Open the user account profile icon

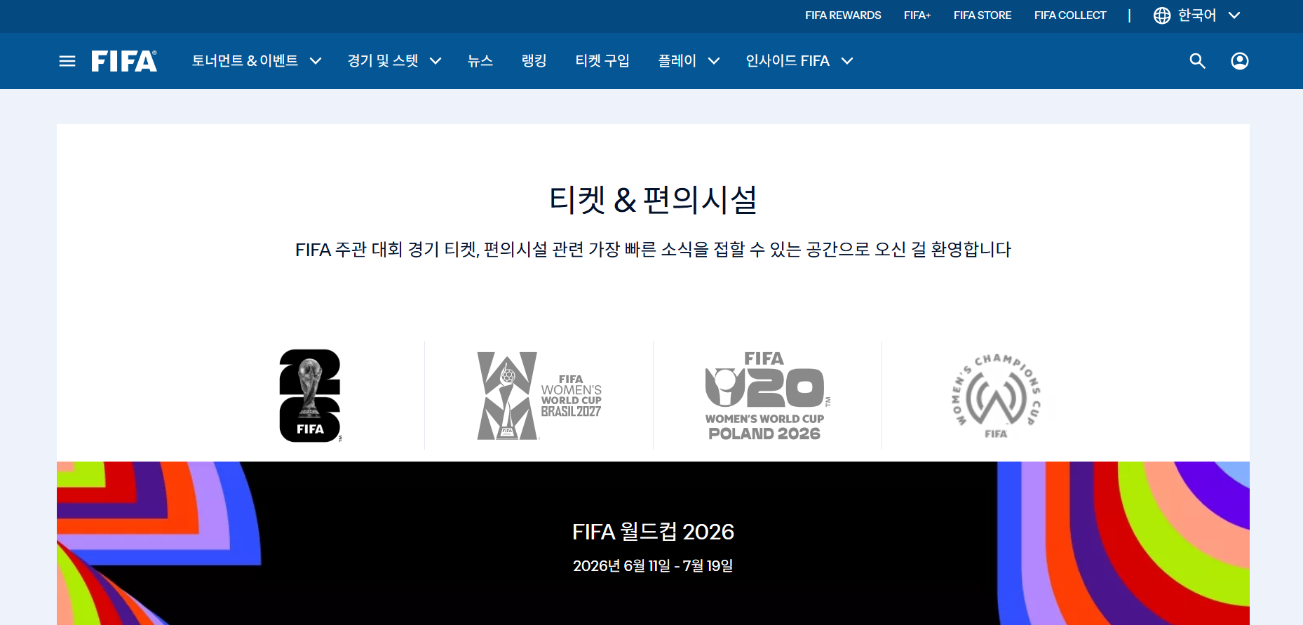click(x=1240, y=61)
